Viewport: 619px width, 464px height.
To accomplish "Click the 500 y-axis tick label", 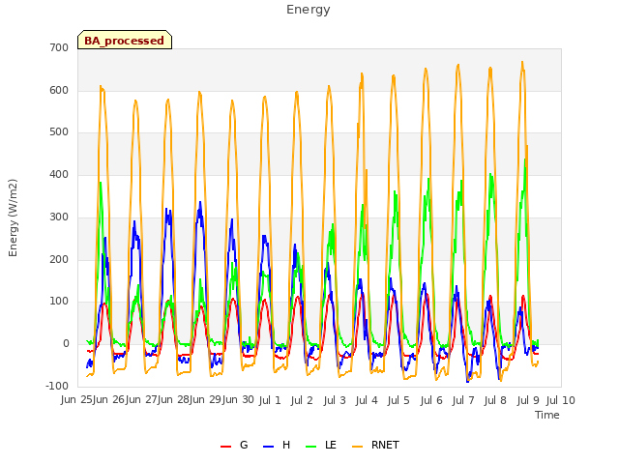I will [x=59, y=132].
